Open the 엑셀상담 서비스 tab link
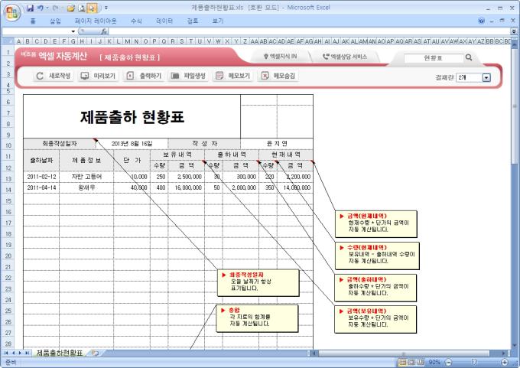 coord(345,57)
